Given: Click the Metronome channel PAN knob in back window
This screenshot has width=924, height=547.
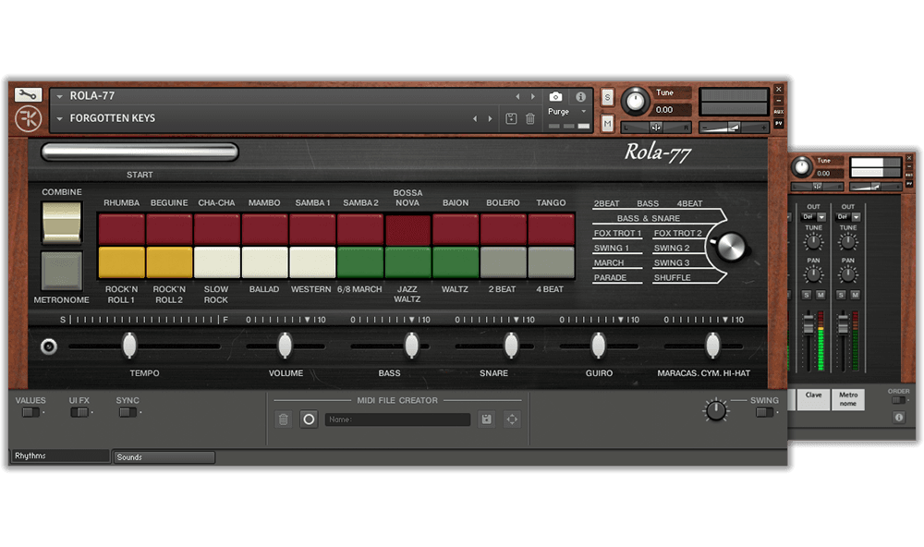Looking at the screenshot, I should [847, 274].
